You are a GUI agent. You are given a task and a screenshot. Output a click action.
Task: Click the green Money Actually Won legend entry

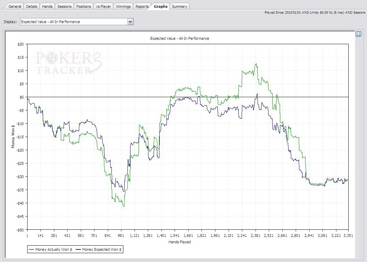click(x=51, y=249)
